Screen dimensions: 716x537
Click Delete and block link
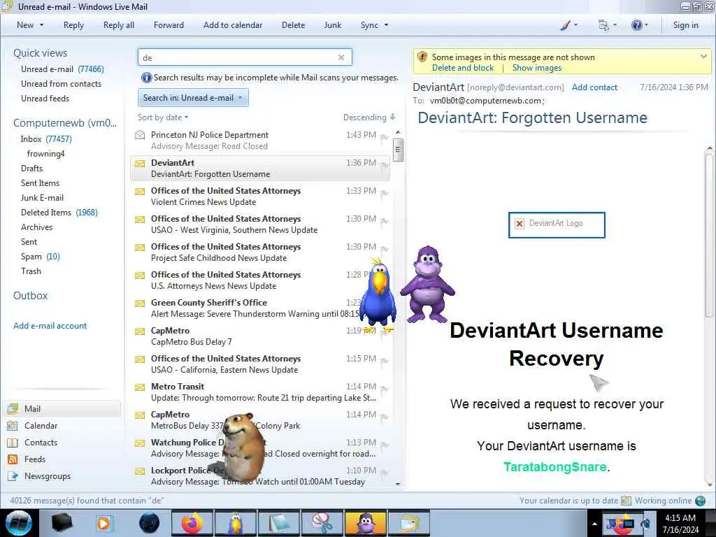463,68
